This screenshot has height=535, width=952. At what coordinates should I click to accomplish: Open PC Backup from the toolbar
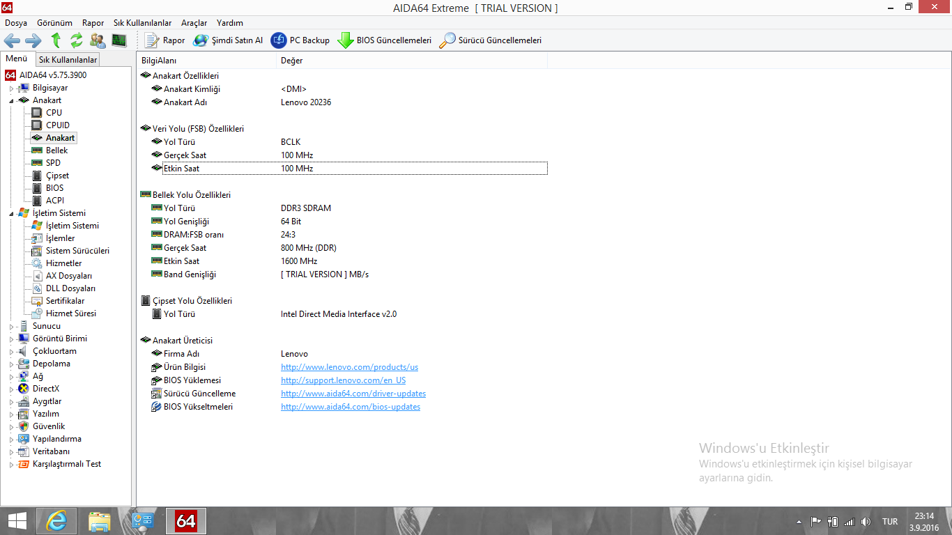tap(300, 40)
